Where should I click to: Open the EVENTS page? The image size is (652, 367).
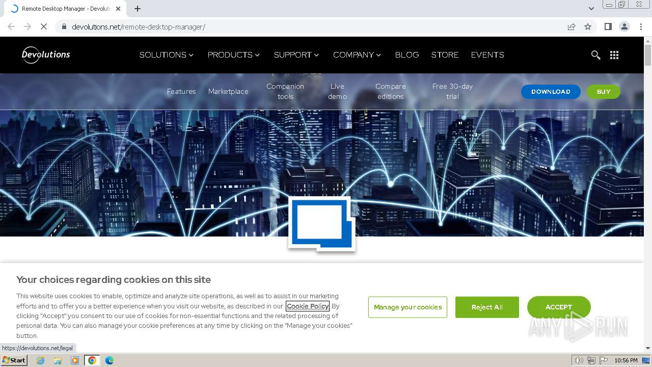coord(487,55)
